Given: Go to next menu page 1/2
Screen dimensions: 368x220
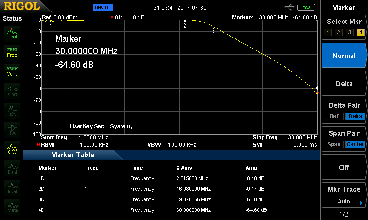Looking at the screenshot, I should 344,214.
